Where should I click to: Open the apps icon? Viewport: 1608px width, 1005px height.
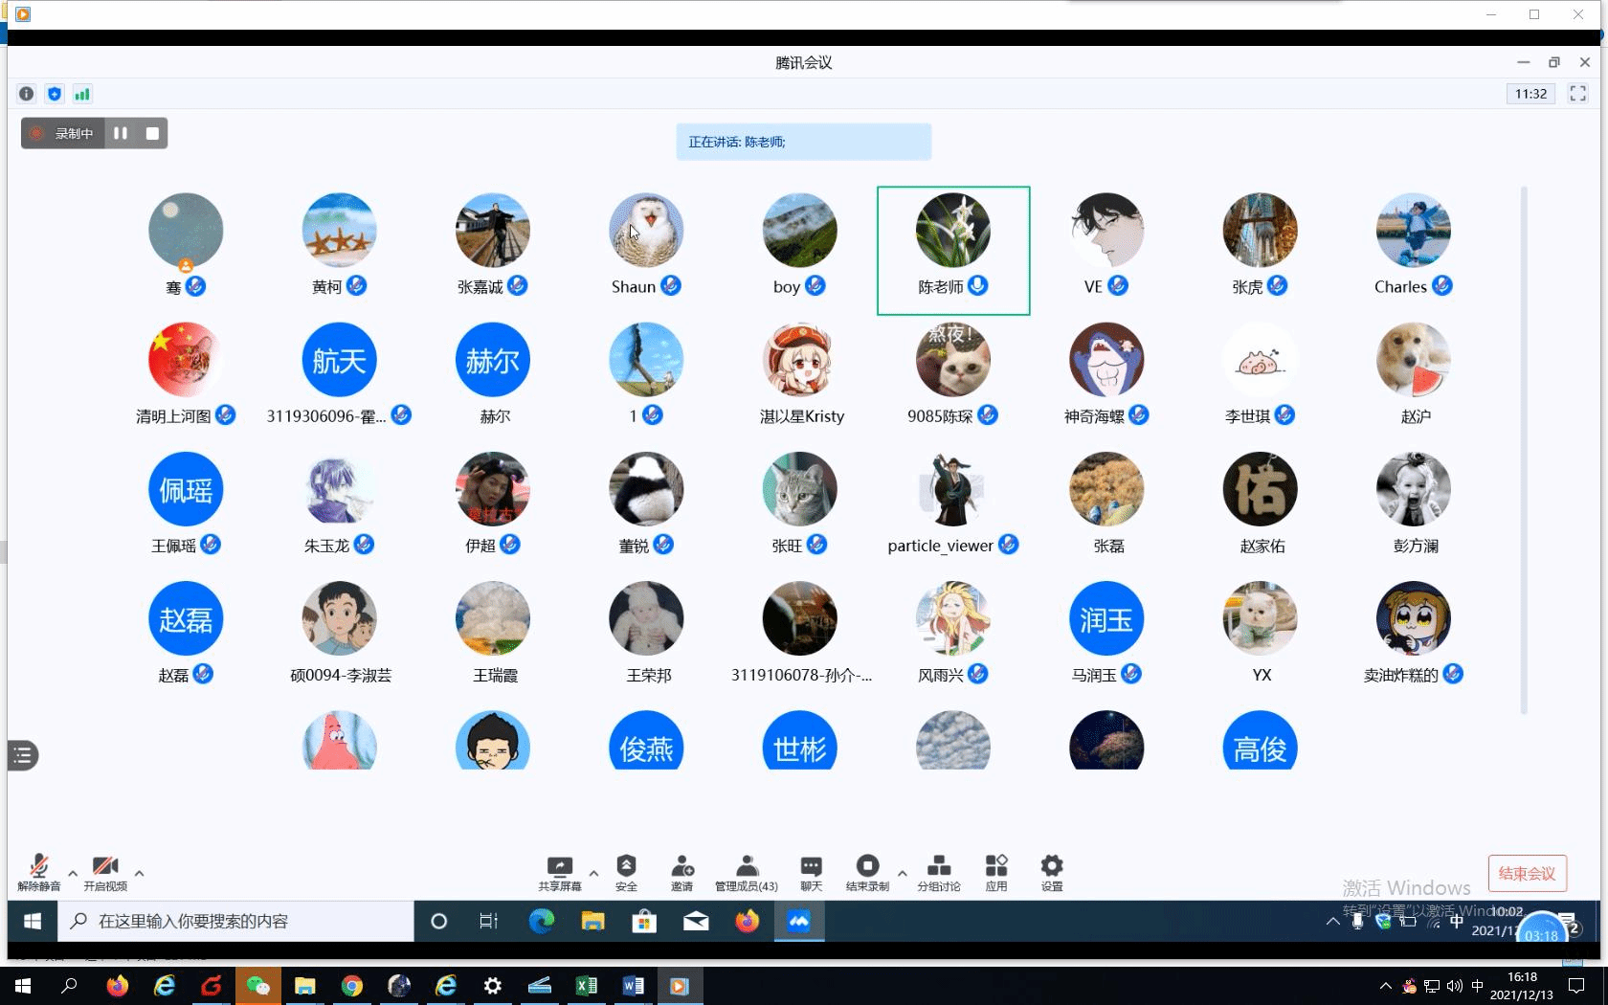pos(995,871)
